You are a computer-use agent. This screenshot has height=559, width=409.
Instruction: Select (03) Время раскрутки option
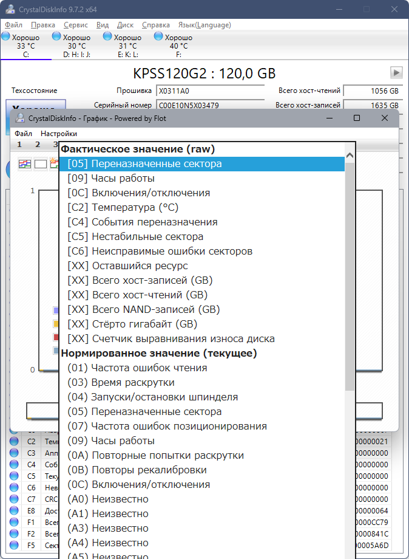click(202, 383)
